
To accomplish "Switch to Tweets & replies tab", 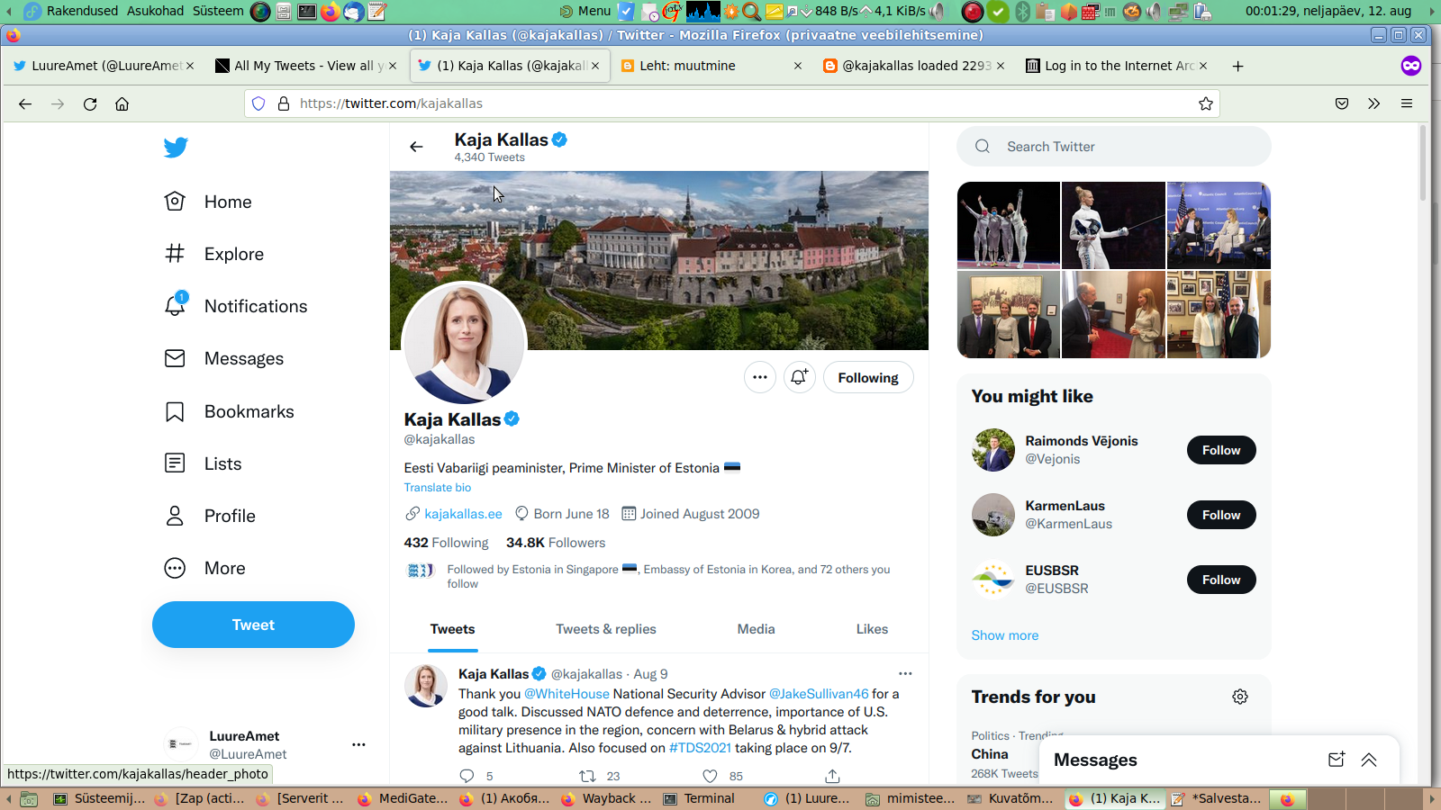I will click(606, 629).
